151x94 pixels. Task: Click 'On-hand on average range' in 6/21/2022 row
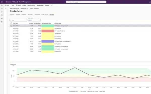tap(61, 26)
